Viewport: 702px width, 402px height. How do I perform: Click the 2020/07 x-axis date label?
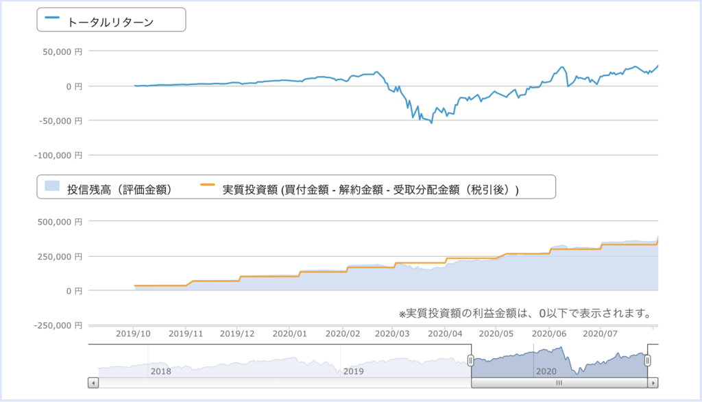point(600,334)
